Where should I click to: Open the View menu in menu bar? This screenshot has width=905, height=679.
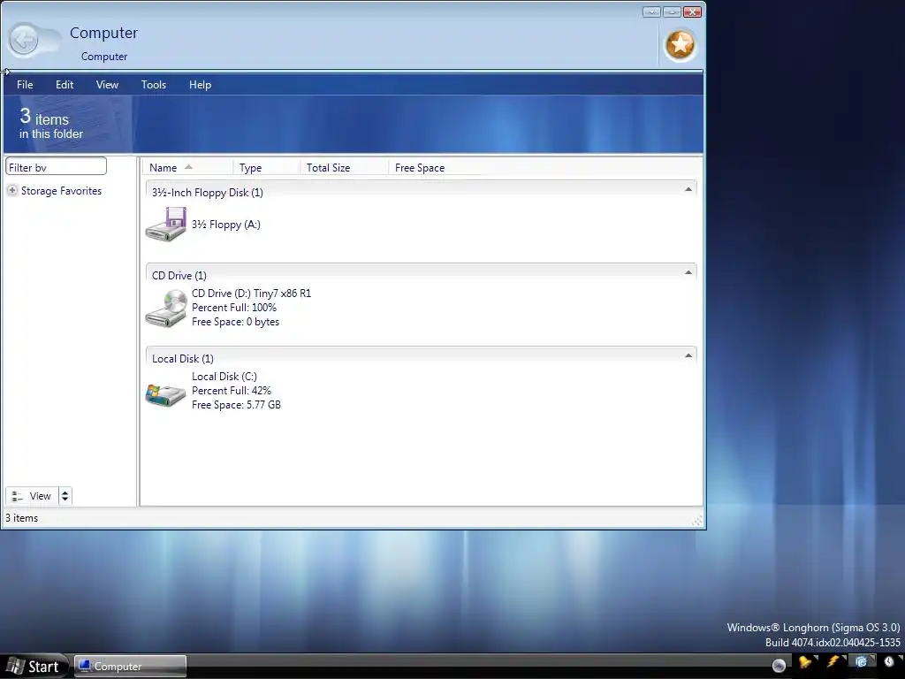click(107, 84)
